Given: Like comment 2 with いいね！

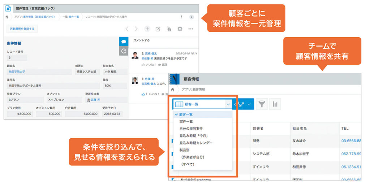Looking at the screenshot, I should (x=149, y=65).
